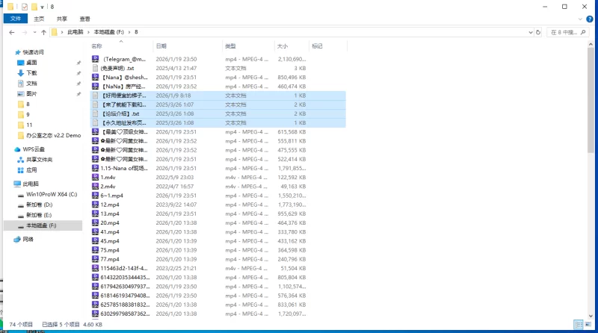Screen dimensions: 598x333
Task: Sort files by the 大小 column header
Action: click(283, 46)
